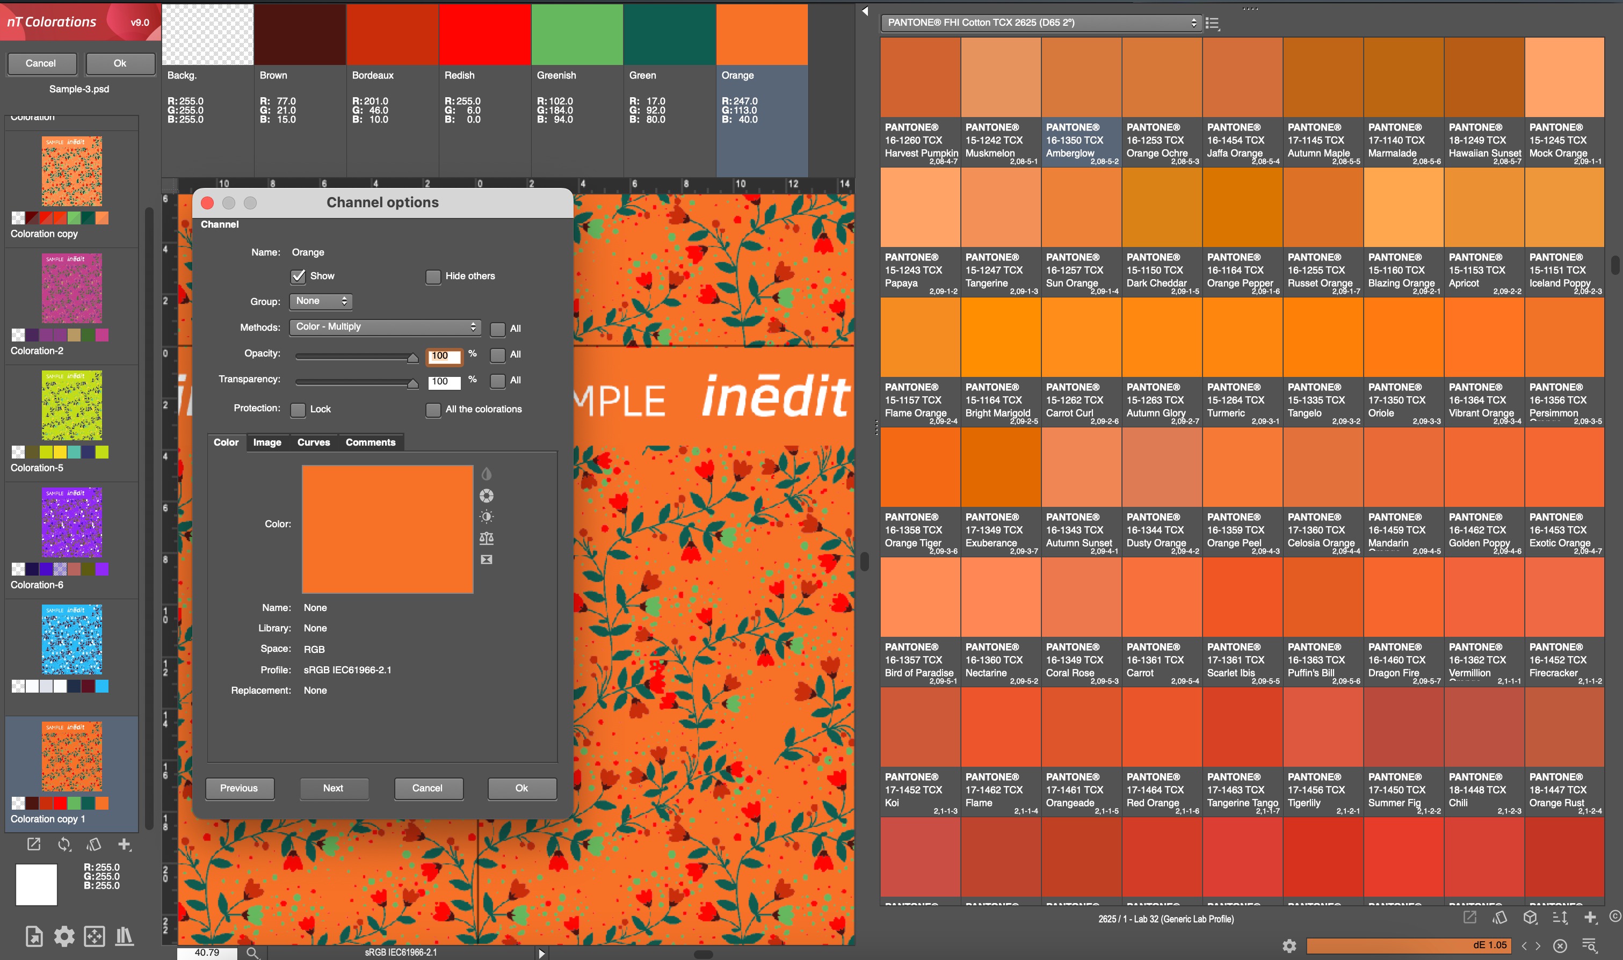Click the list view icon beside library dropdown
Image resolution: width=1623 pixels, height=960 pixels.
1212,23
